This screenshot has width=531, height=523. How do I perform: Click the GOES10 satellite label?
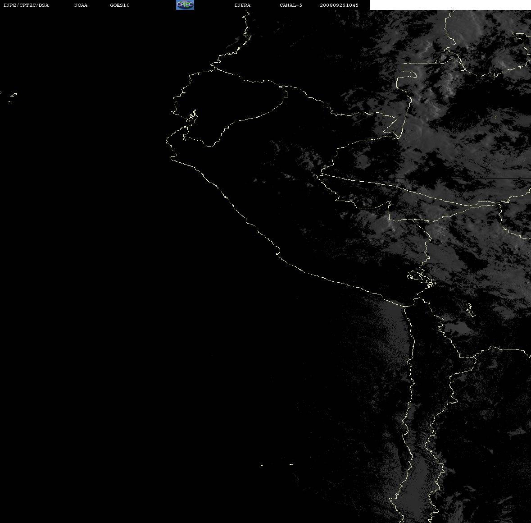click(120, 5)
